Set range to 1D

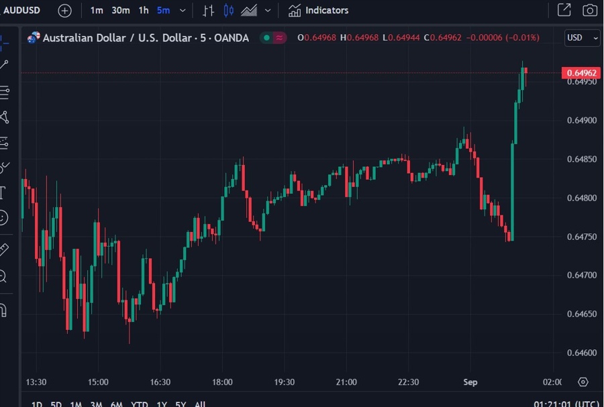tap(37, 404)
